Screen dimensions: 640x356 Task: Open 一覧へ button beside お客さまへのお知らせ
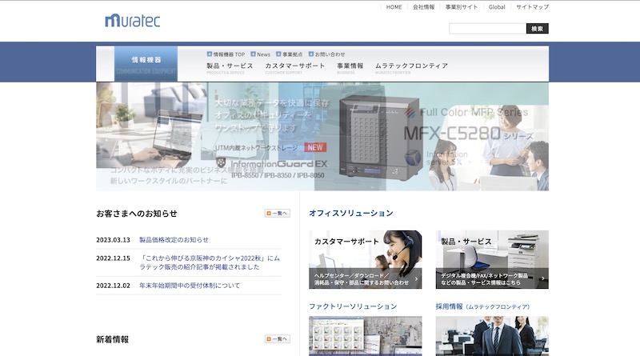(x=277, y=213)
